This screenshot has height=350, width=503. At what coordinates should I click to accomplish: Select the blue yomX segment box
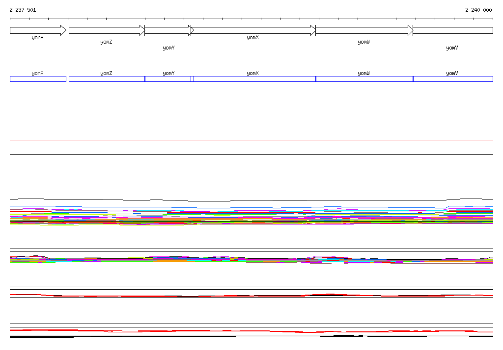254,79
